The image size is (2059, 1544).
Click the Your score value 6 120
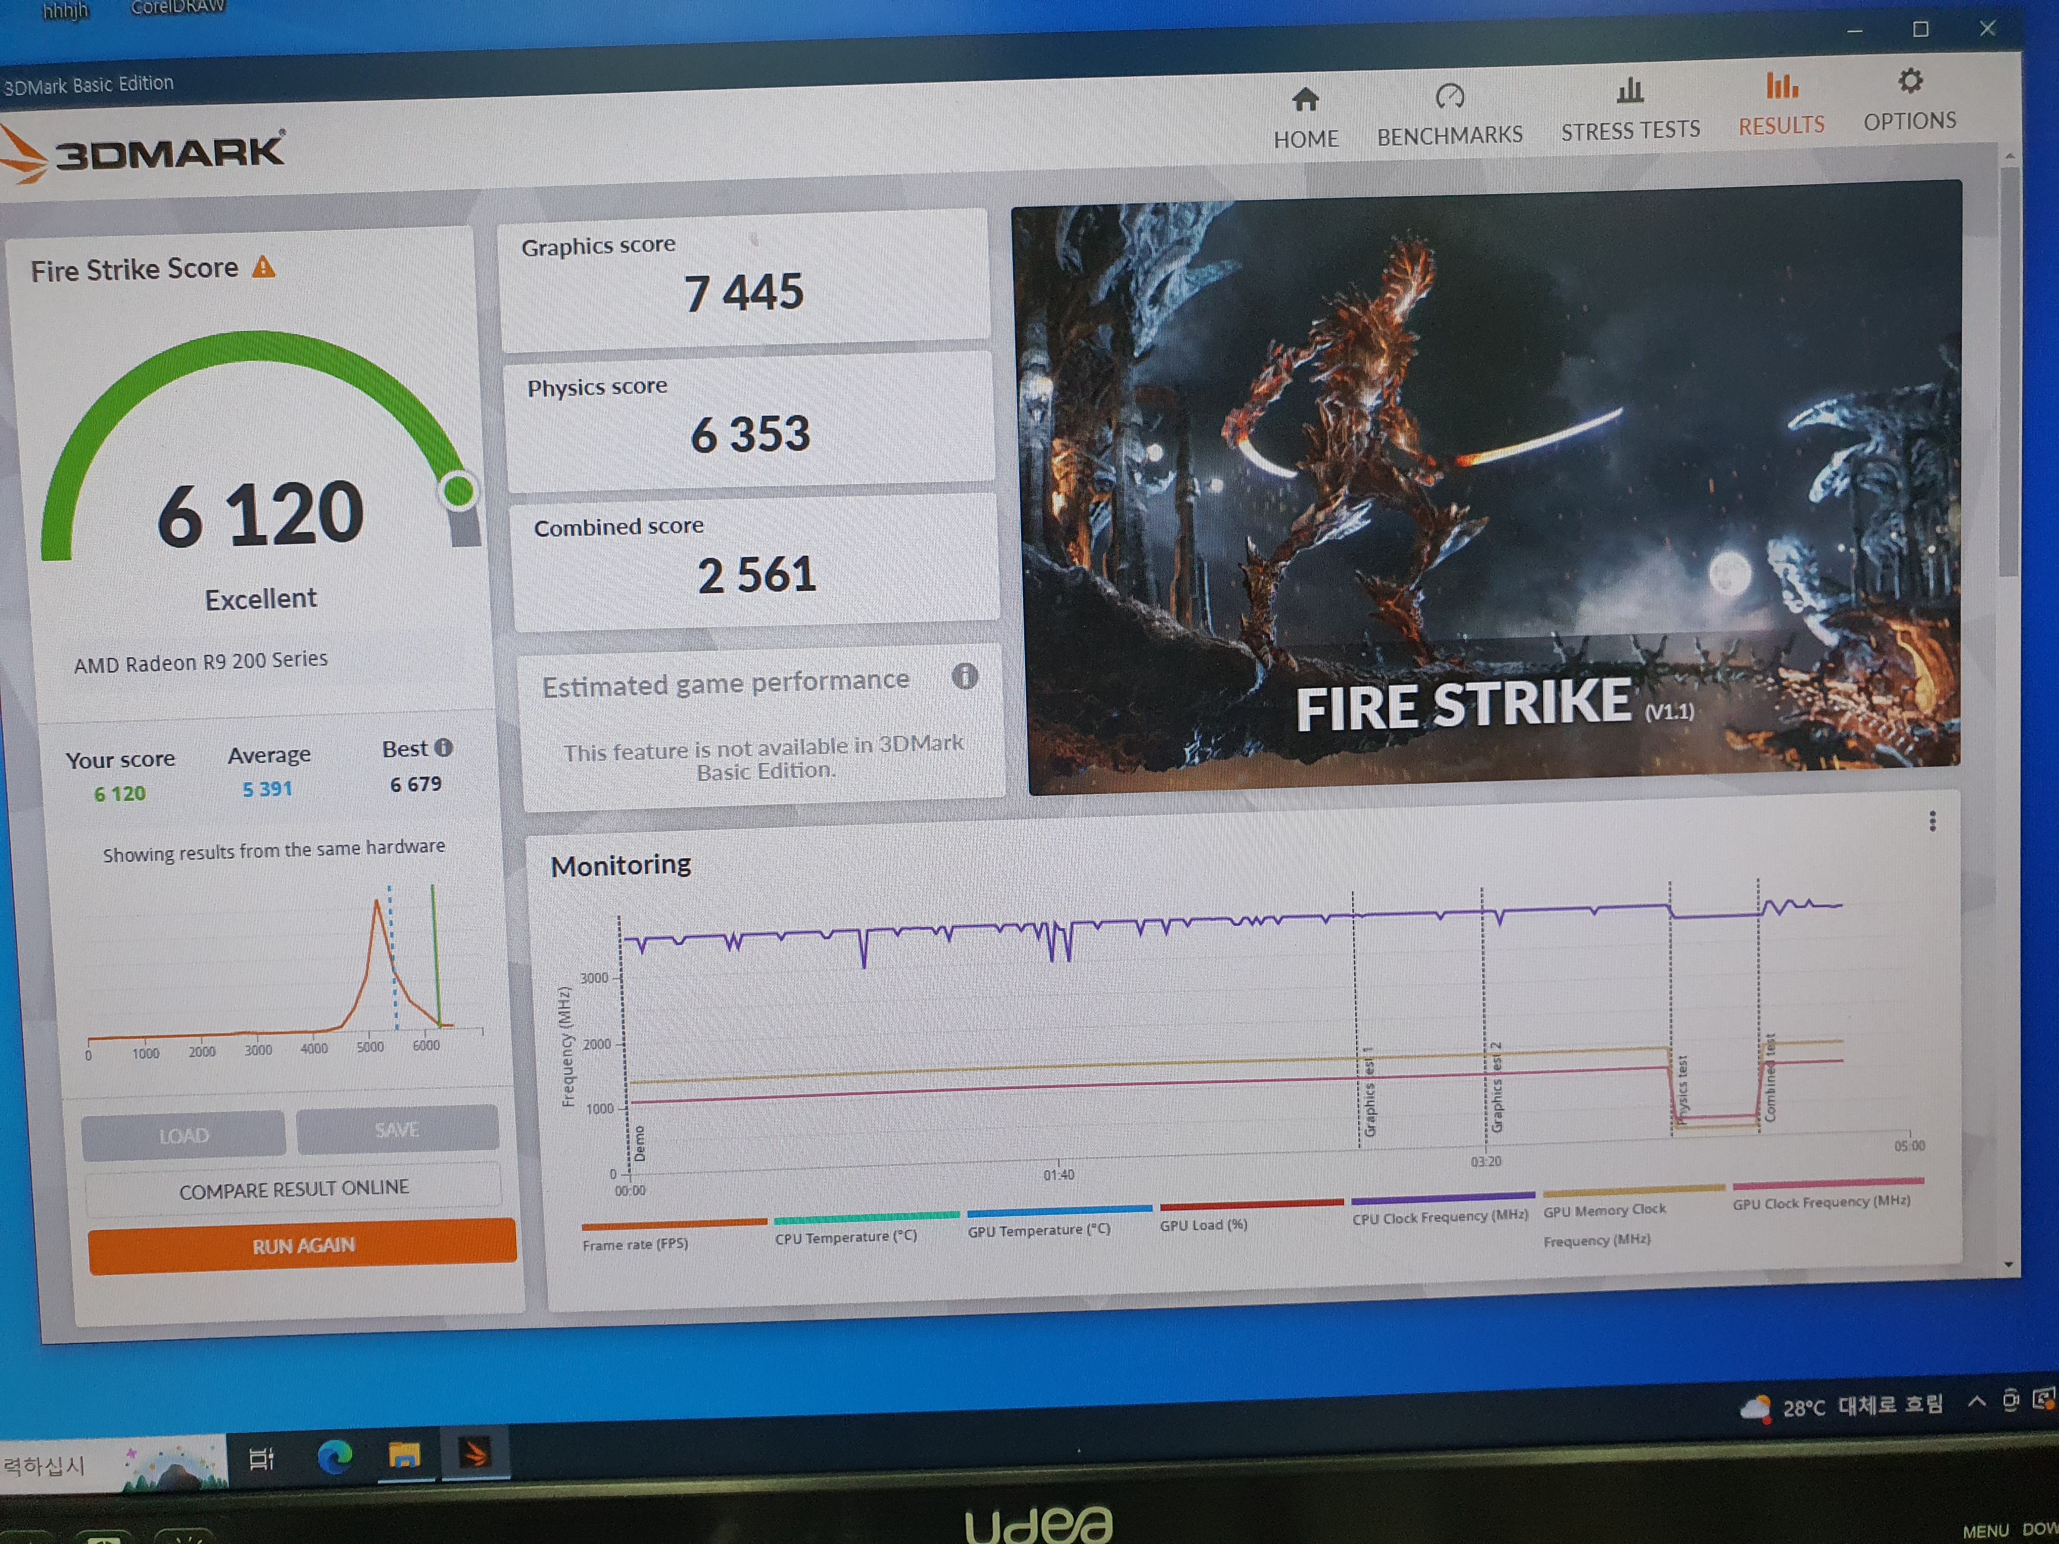(119, 794)
